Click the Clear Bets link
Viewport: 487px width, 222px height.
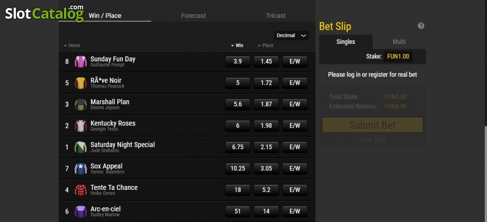(373, 139)
